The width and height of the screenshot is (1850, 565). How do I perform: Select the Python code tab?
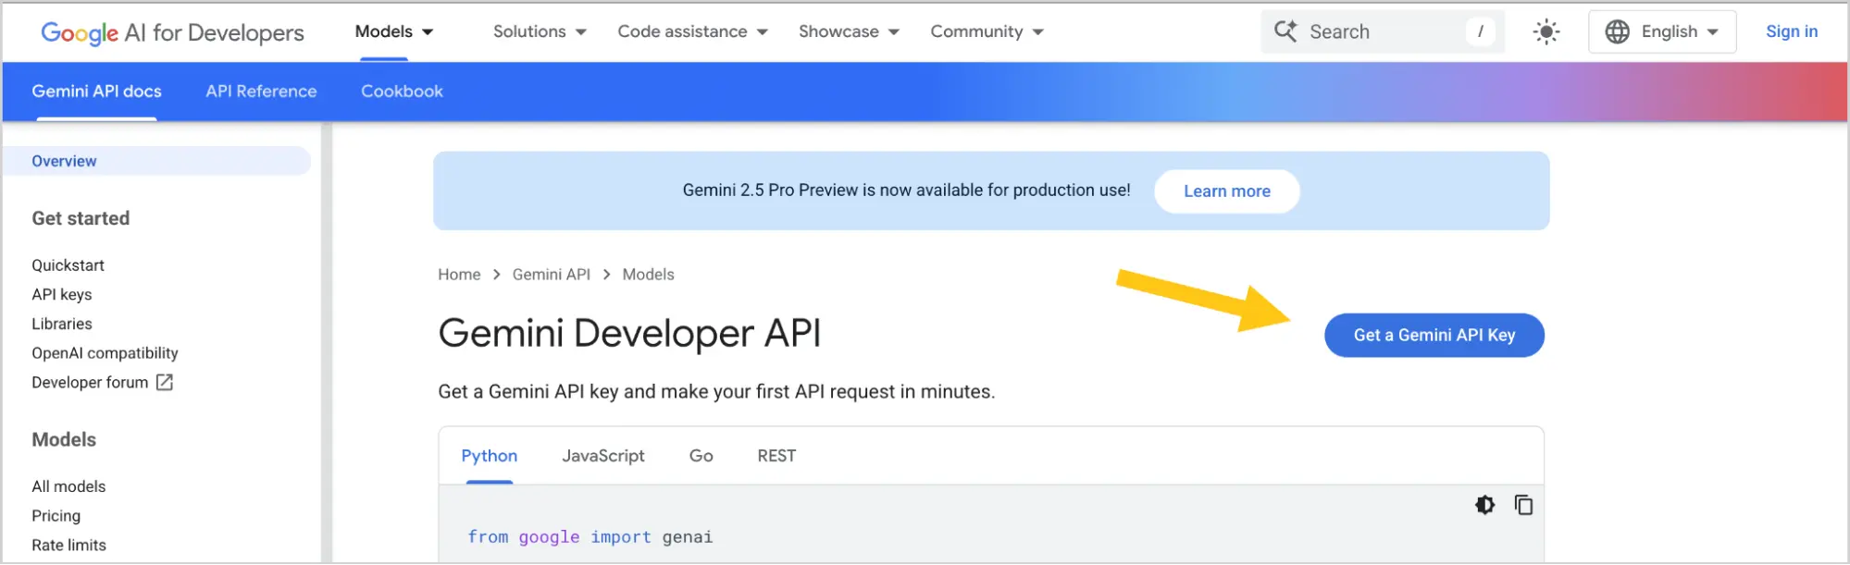tap(490, 456)
